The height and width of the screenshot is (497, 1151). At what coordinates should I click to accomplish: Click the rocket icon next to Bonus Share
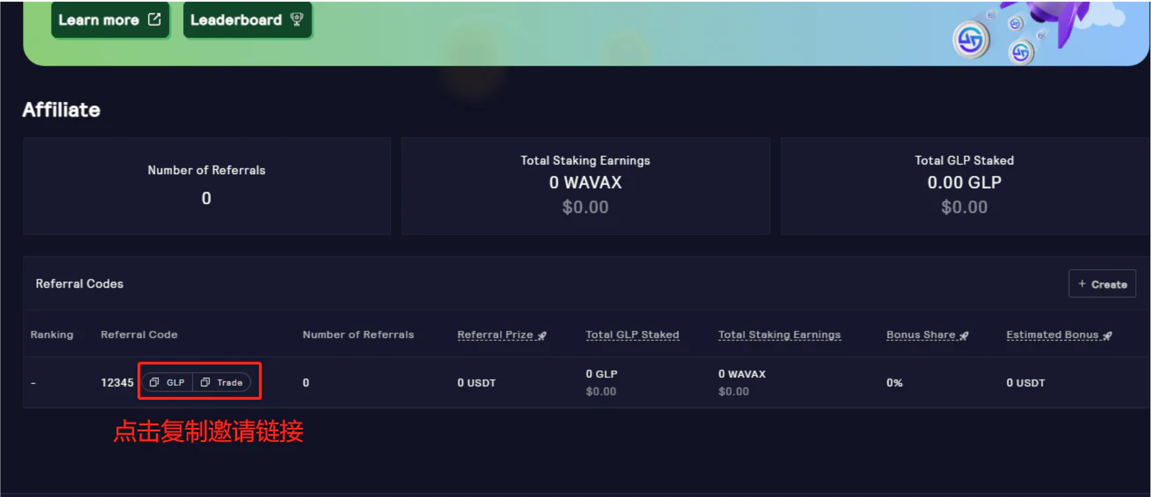pos(964,336)
